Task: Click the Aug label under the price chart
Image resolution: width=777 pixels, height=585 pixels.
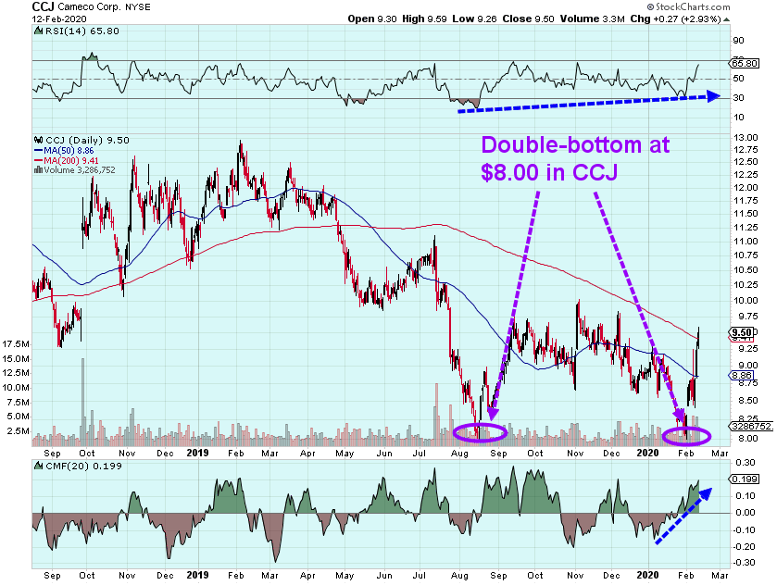Action: (x=460, y=454)
